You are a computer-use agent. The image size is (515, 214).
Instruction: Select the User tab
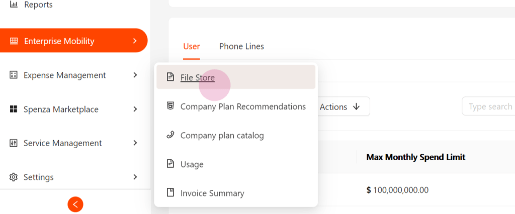coord(192,46)
